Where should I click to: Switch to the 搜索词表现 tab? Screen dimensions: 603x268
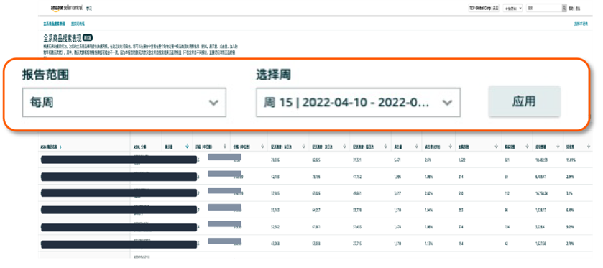78,24
